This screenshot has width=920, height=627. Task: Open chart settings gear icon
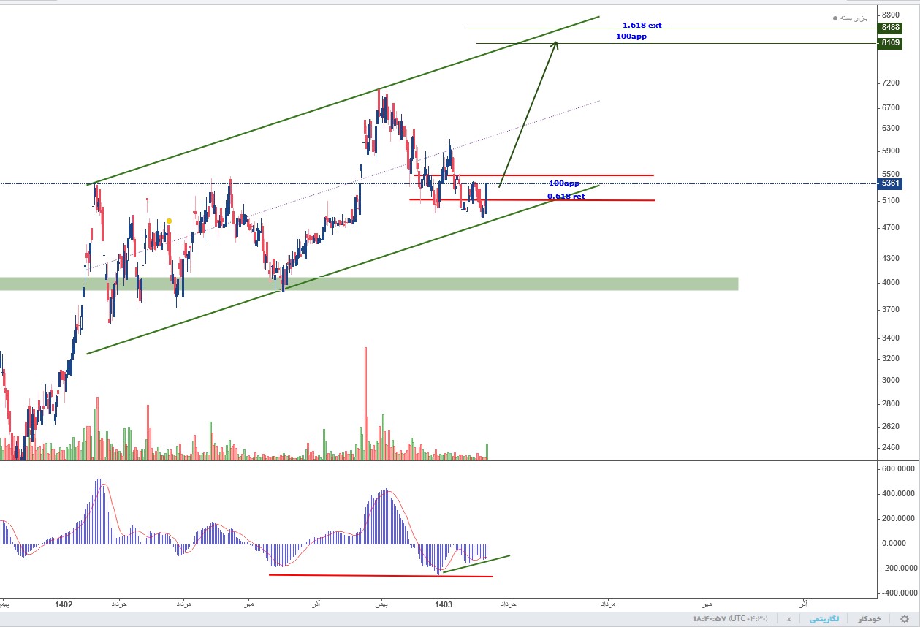[x=905, y=619]
